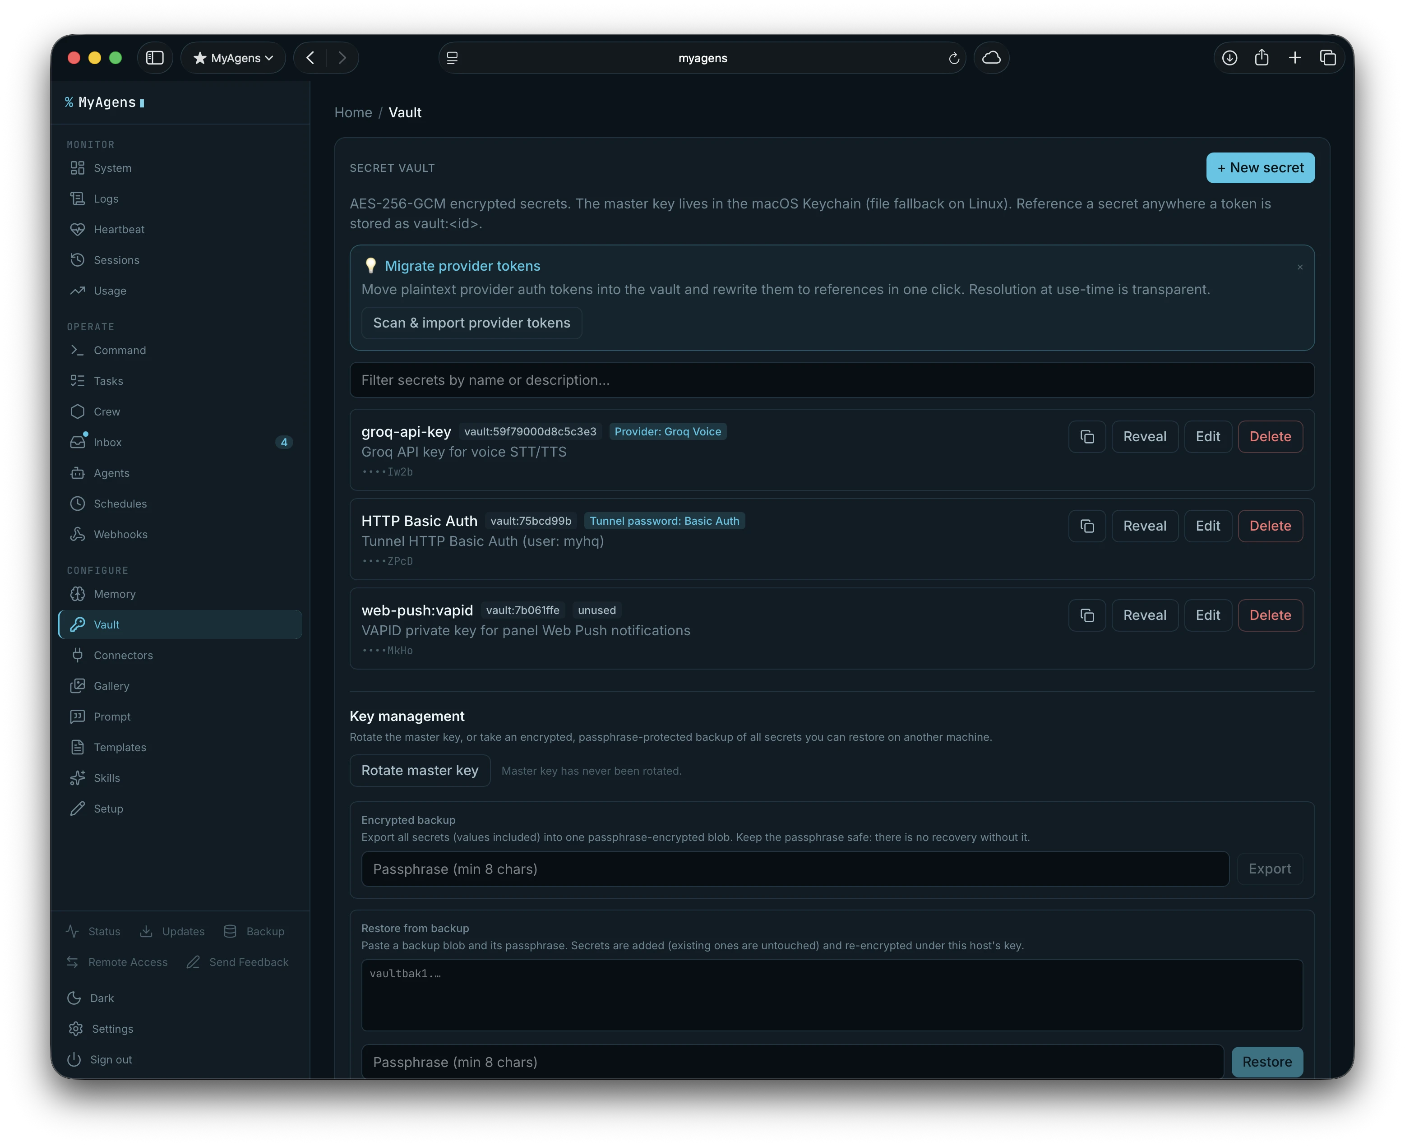
Task: Open Logs from the sidebar
Action: pyautogui.click(x=180, y=199)
